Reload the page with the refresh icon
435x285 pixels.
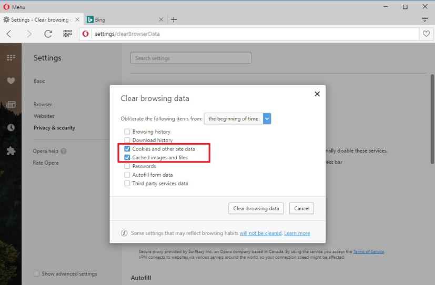coord(48,34)
